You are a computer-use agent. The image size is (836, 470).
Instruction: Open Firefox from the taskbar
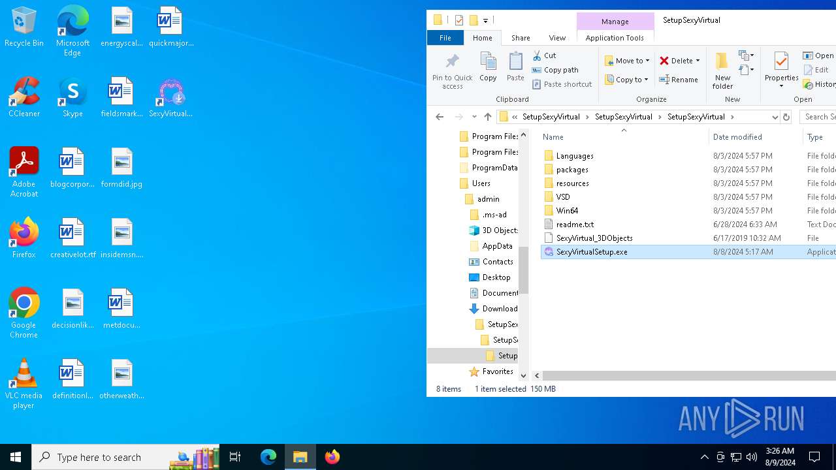coord(332,457)
